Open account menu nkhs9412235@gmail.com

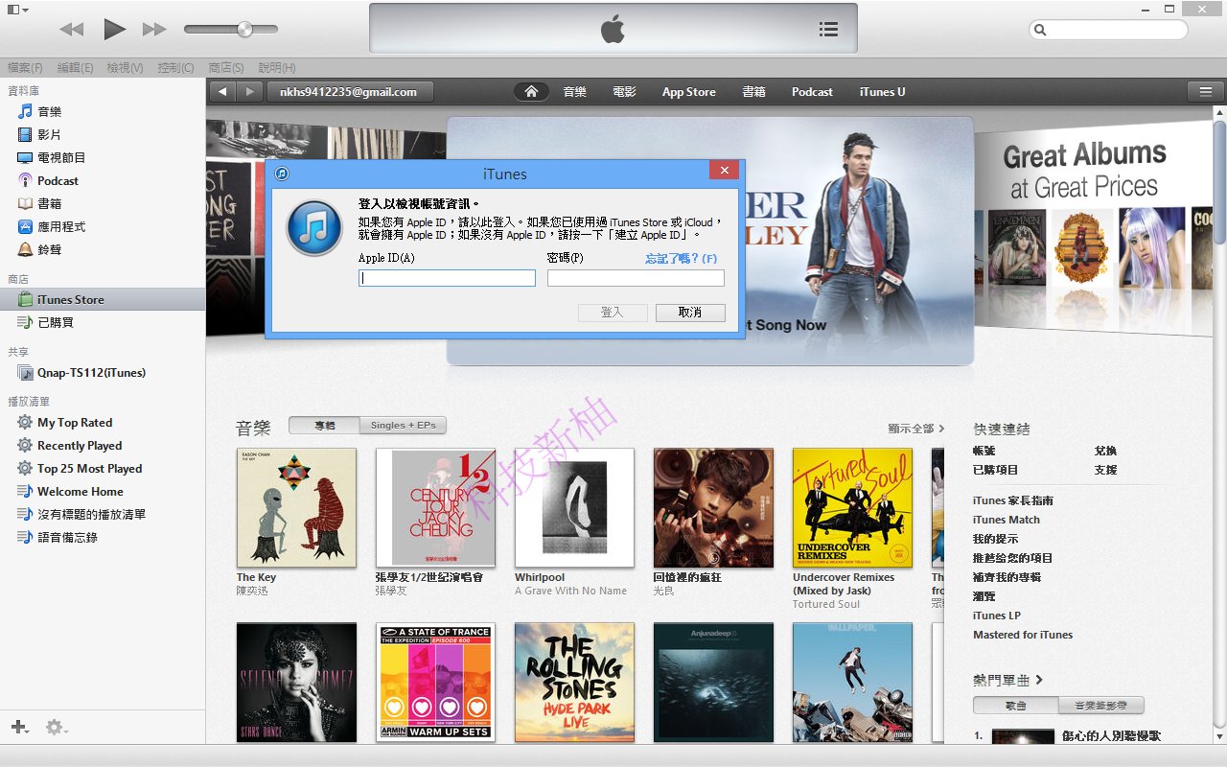click(350, 91)
